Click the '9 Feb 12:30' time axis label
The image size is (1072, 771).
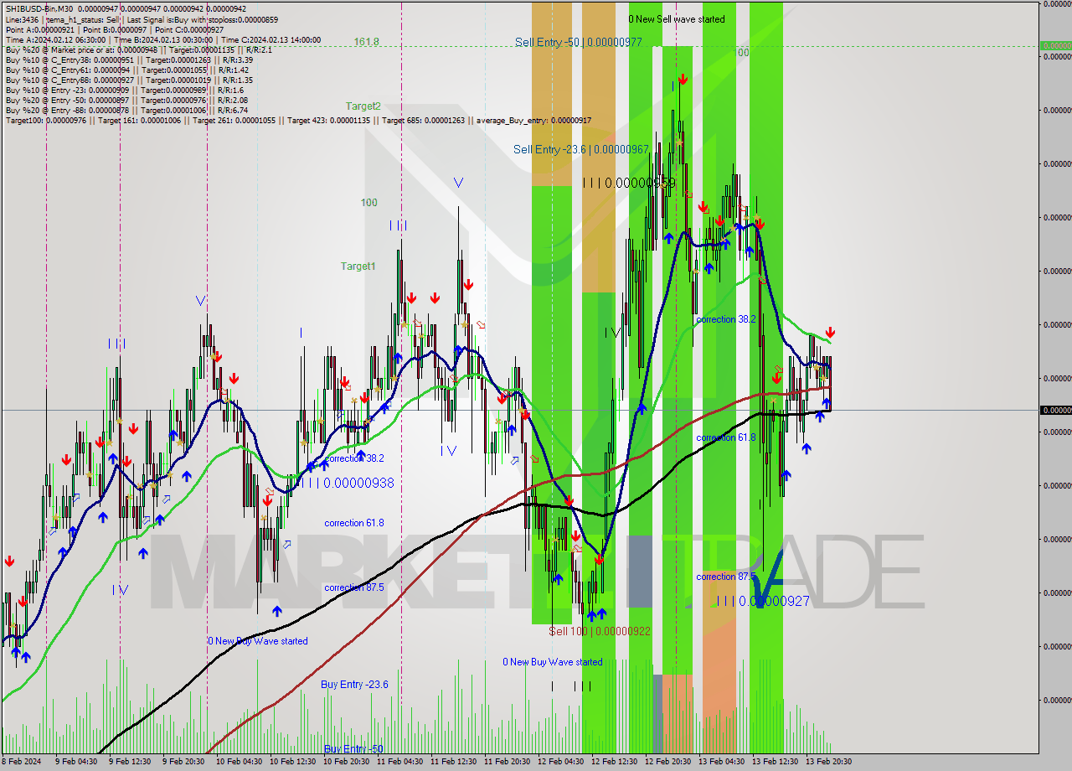[129, 762]
